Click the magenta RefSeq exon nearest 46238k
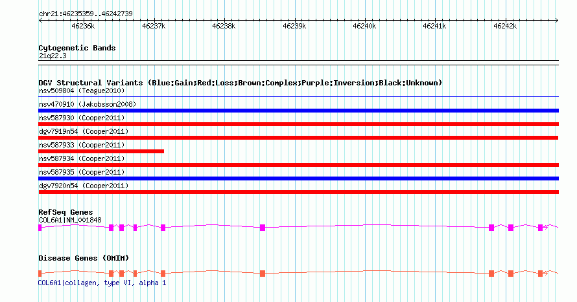Viewport: 577px width, 302px height. point(263,228)
